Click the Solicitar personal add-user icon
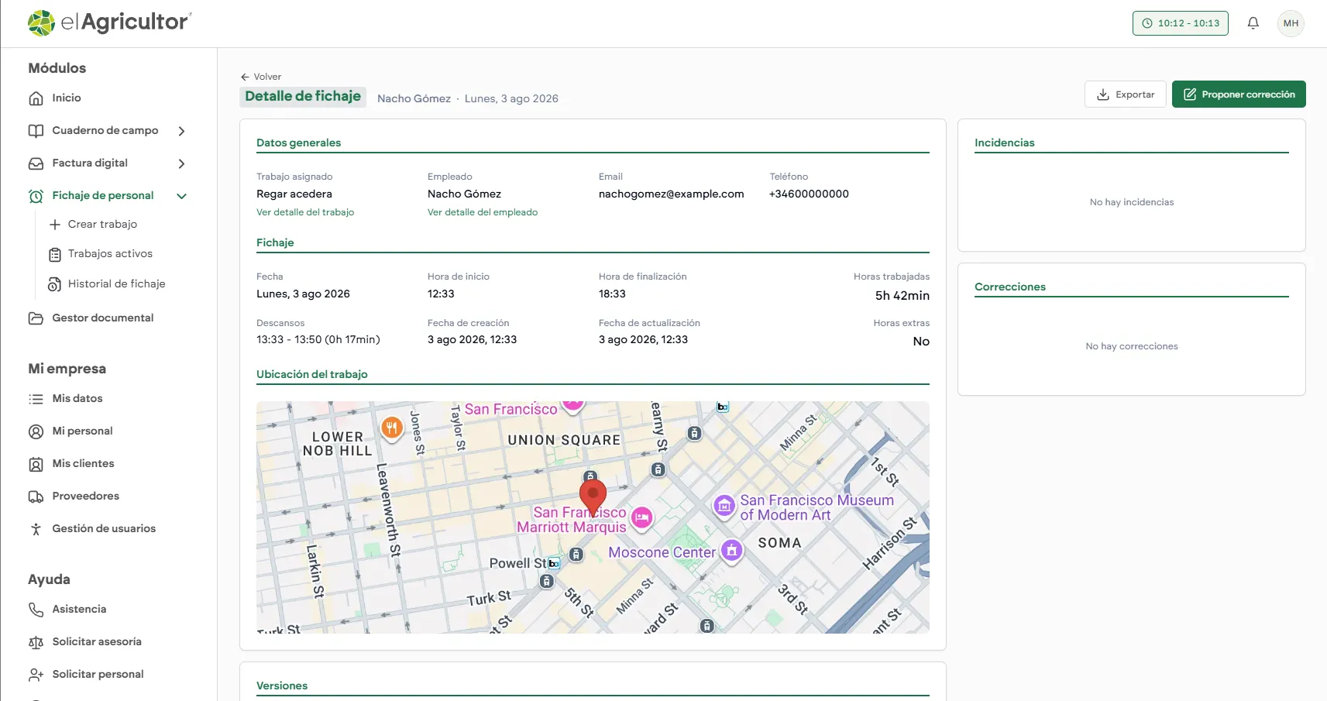1327x701 pixels. click(x=36, y=675)
